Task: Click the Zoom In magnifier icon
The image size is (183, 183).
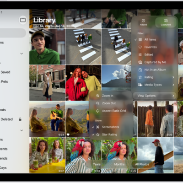Action: (98, 96)
